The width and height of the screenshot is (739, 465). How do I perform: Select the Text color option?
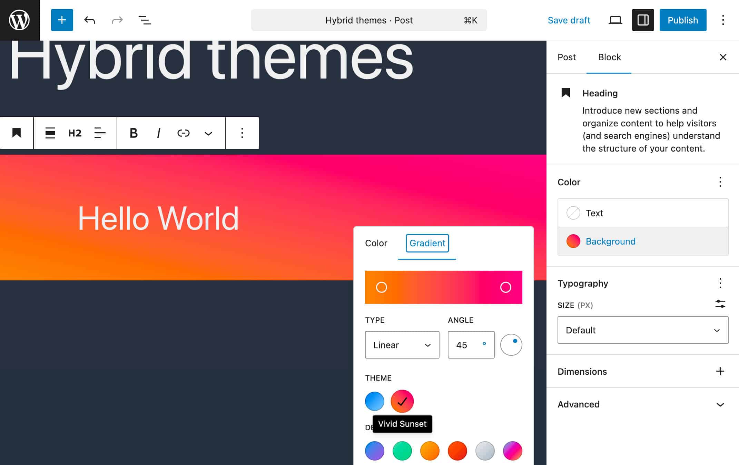(594, 213)
